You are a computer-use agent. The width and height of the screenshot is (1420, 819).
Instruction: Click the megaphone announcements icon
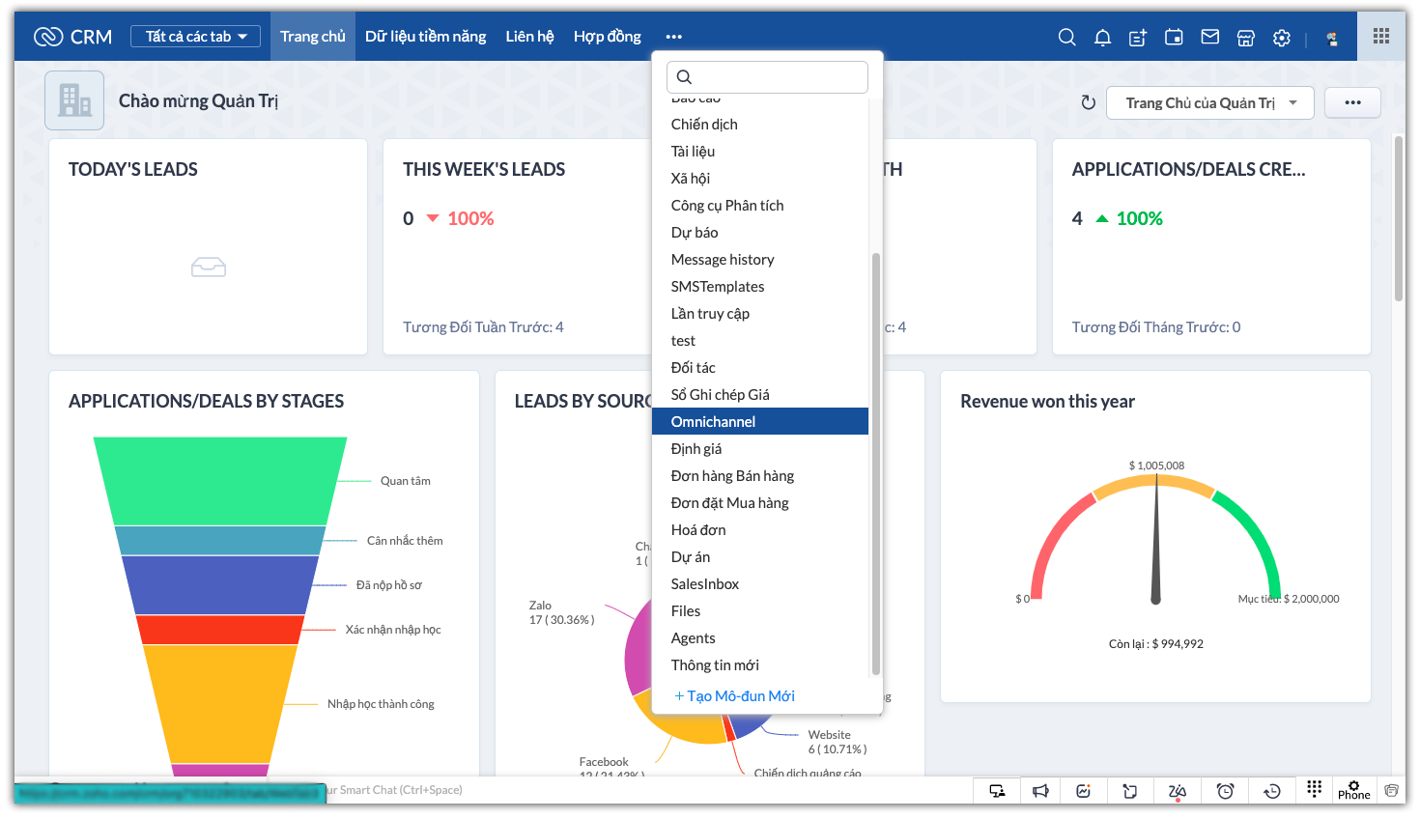(1040, 791)
